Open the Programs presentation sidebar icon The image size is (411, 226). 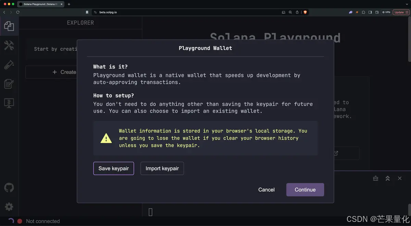tap(9, 103)
